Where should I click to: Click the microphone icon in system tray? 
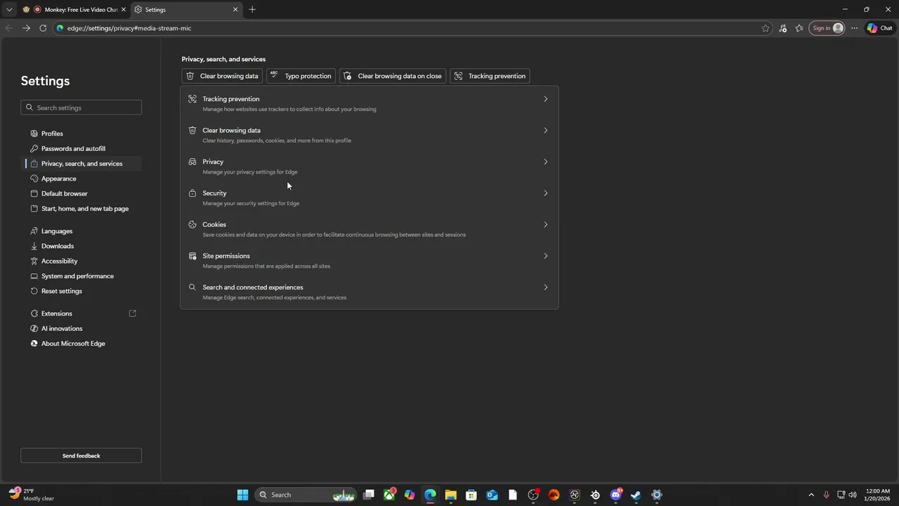pos(827,495)
